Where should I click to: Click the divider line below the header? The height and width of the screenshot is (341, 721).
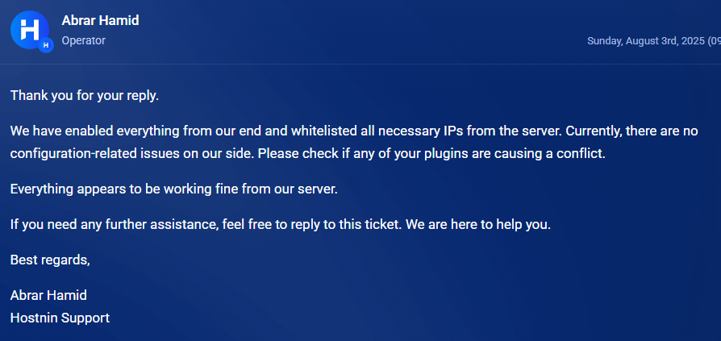pos(360,64)
